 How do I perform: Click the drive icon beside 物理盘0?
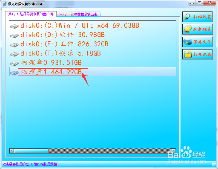[14, 63]
